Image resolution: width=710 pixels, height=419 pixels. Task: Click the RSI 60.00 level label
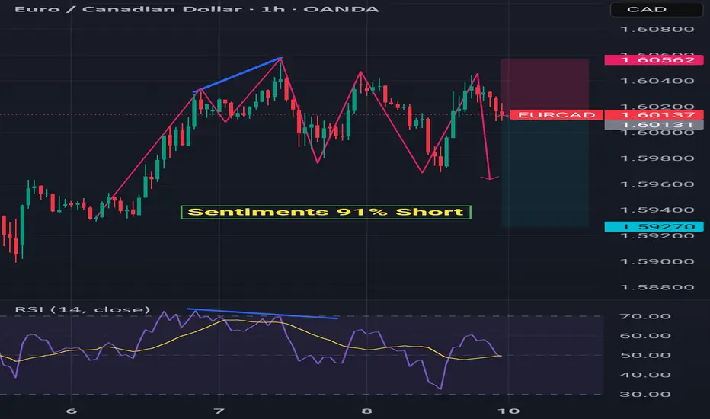coord(645,336)
